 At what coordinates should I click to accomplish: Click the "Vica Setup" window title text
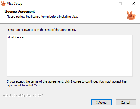pos(15,4)
